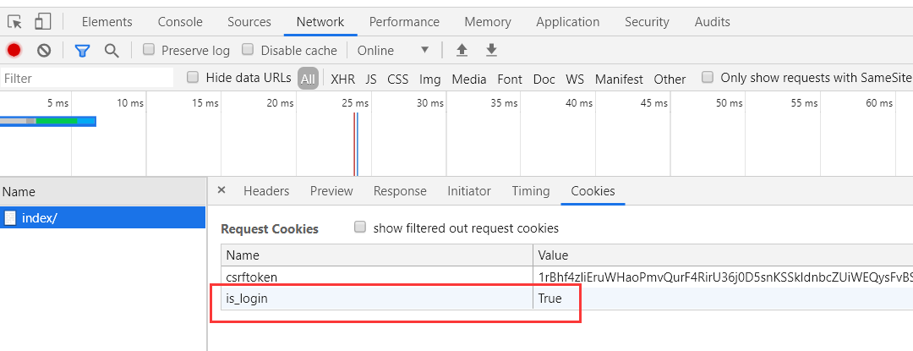913x351 pixels.
Task: Open the Headers tab of the request
Action: [x=266, y=191]
